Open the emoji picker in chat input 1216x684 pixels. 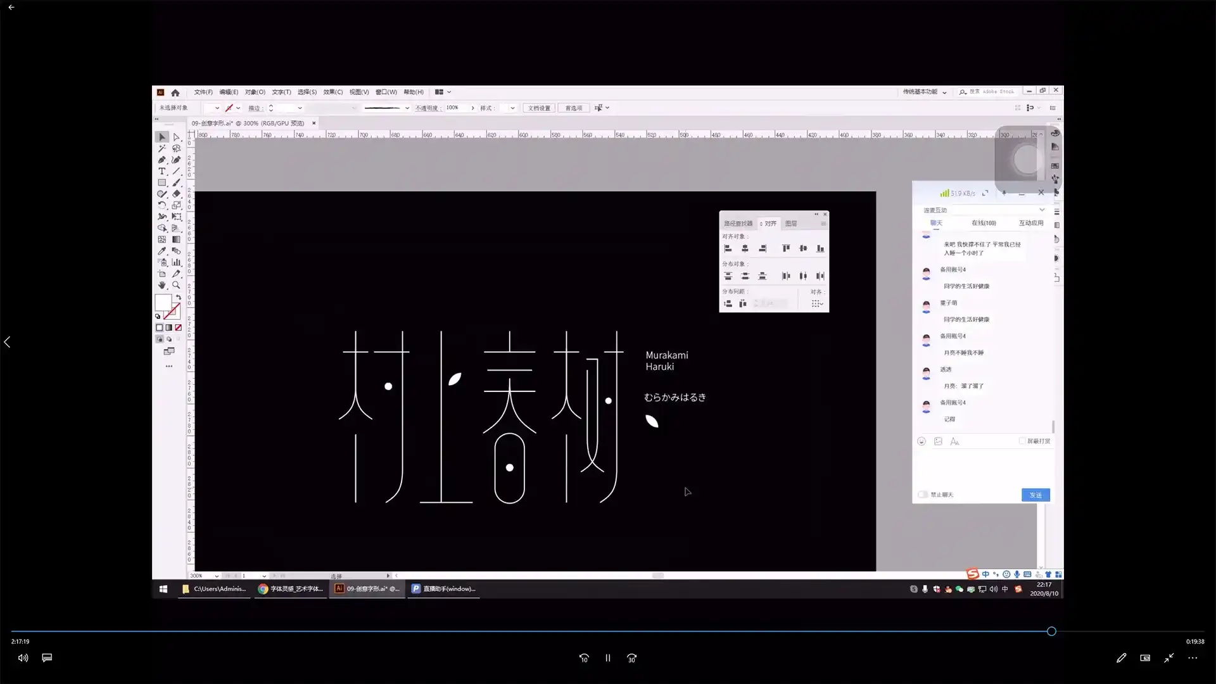[921, 441]
